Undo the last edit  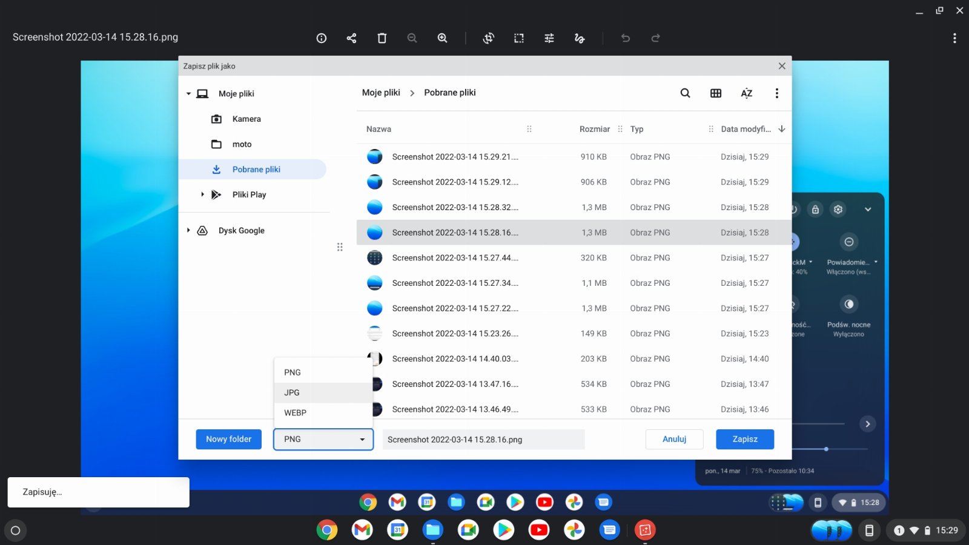(x=626, y=38)
